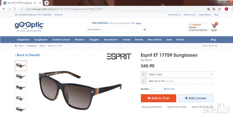Viewport: 233px width, 117px height.
Task: Click the Add Lenses button
Action: point(195,98)
